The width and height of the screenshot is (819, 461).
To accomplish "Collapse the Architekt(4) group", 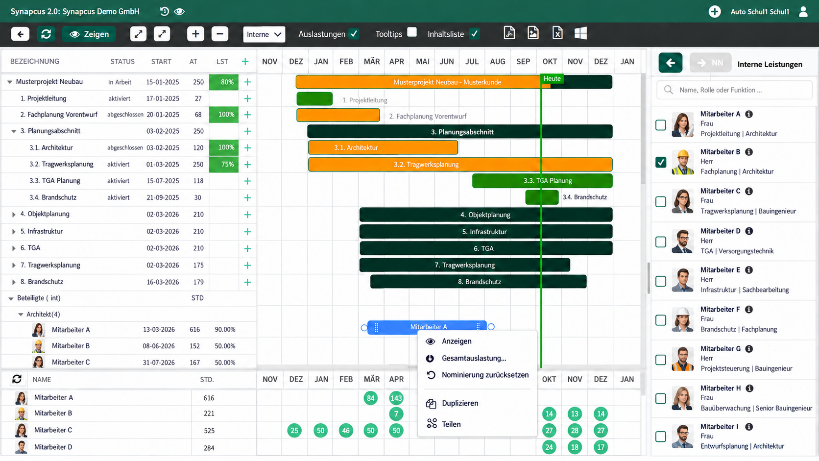I will pyautogui.click(x=21, y=315).
